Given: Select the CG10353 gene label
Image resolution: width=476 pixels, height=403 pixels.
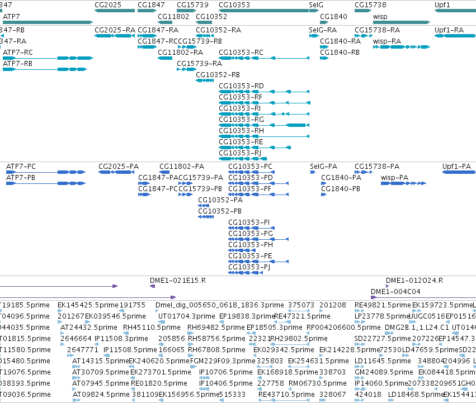Looking at the screenshot, I should tap(234, 5).
